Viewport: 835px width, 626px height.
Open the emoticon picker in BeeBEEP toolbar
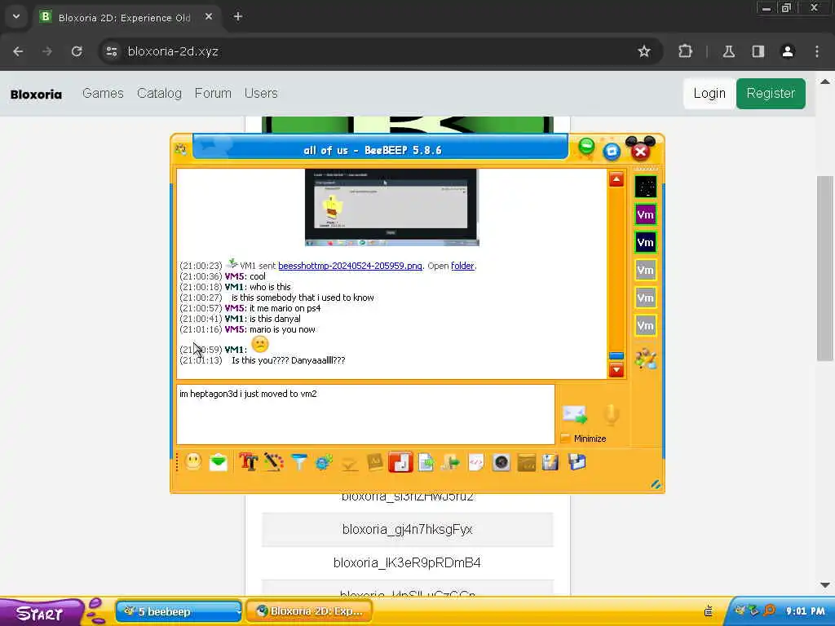click(193, 461)
